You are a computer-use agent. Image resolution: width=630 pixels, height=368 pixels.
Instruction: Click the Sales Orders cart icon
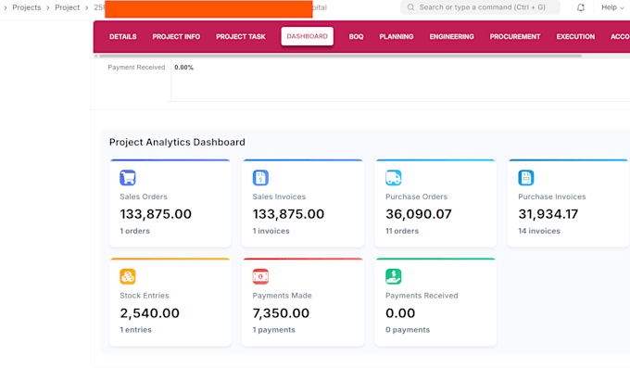pos(128,178)
